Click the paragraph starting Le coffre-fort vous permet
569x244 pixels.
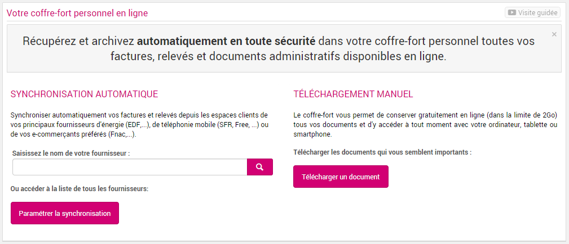pos(425,125)
